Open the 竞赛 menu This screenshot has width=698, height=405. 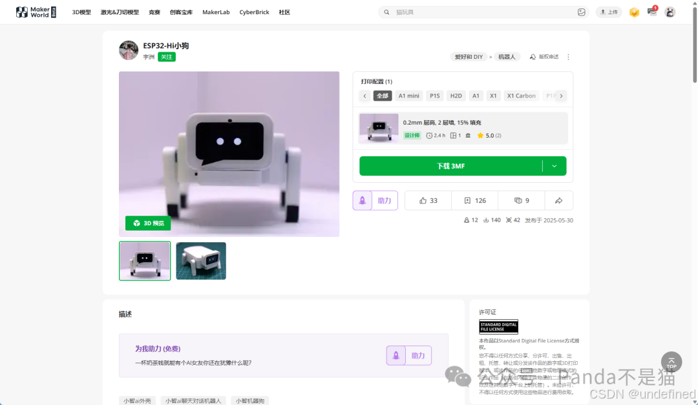point(154,12)
